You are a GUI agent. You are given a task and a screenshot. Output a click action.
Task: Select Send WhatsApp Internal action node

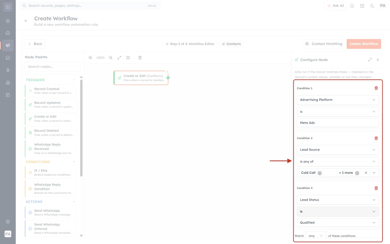(51, 229)
